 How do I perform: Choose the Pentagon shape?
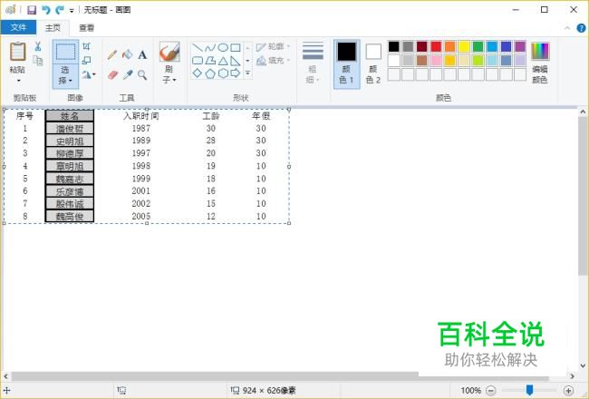tap(210, 73)
